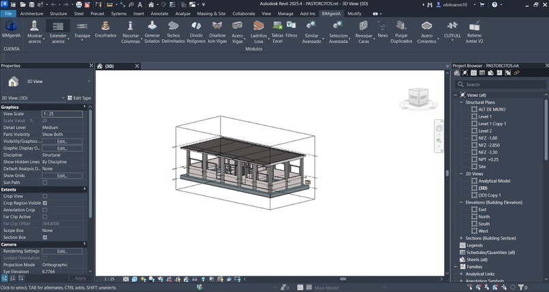Screen dimensions: 549x292
Task: Click the Project Browser search field
Action: point(501,84)
